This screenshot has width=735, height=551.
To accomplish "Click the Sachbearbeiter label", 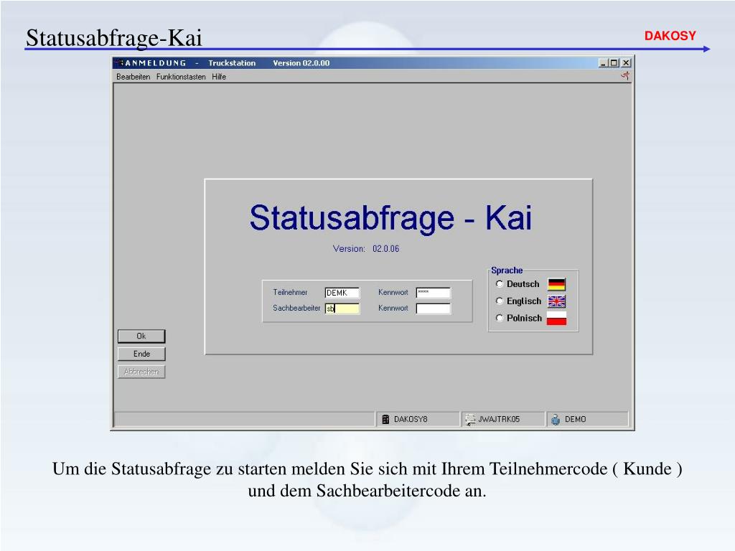I will pos(296,309).
